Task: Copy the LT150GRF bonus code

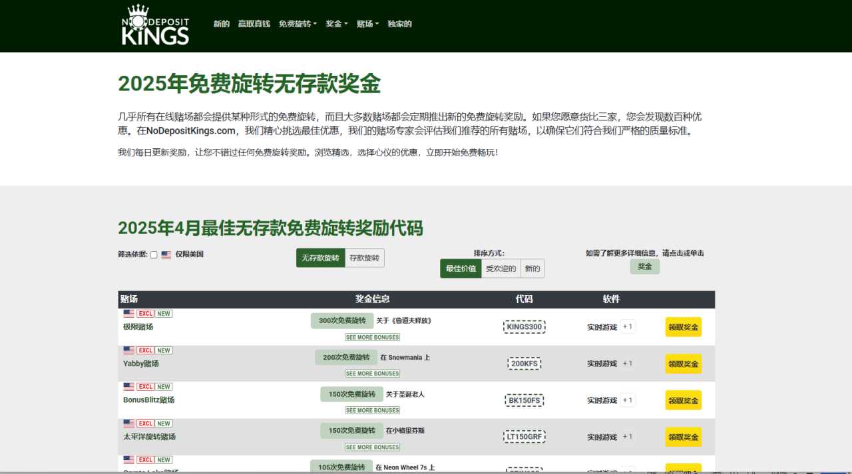Action: pos(524,437)
